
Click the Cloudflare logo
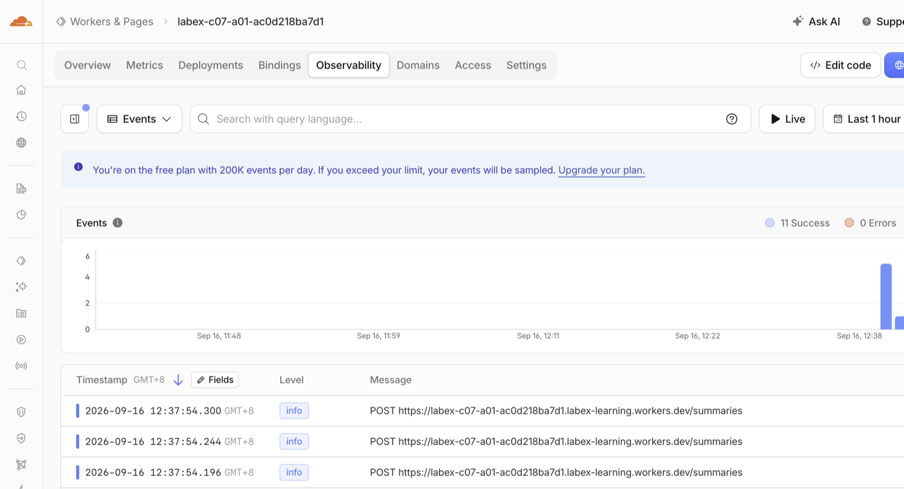tap(21, 22)
